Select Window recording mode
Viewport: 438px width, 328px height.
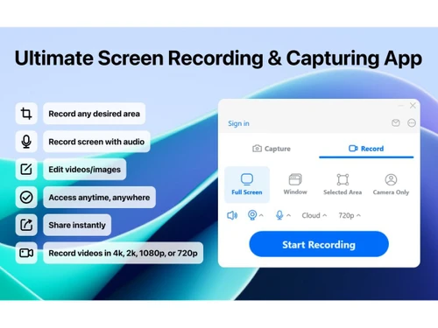click(295, 185)
